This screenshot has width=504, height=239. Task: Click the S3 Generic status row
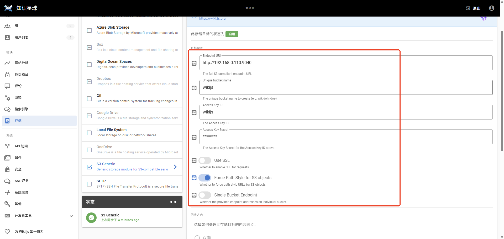(x=132, y=218)
